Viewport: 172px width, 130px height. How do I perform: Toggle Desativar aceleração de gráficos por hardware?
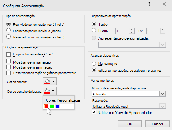(9, 73)
